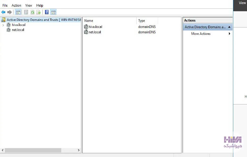Click the More Actions link

point(201,34)
